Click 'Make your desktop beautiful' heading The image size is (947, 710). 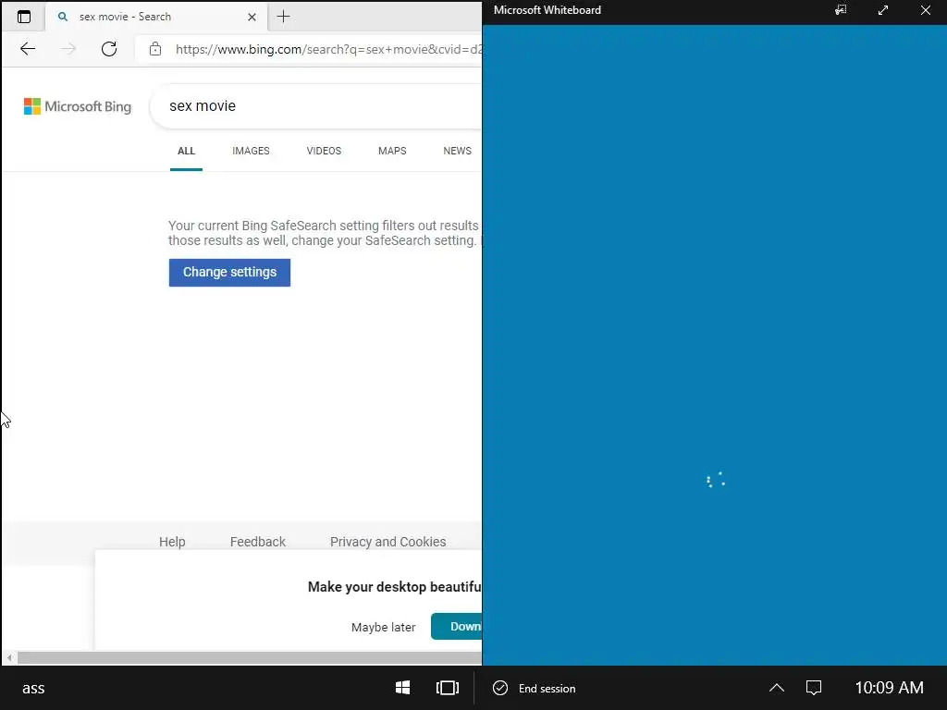[x=394, y=587]
